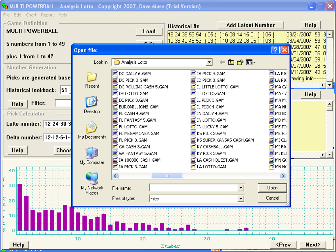
Task: Select file icon for IA PICK 4.GAM
Action: [x=193, y=74]
